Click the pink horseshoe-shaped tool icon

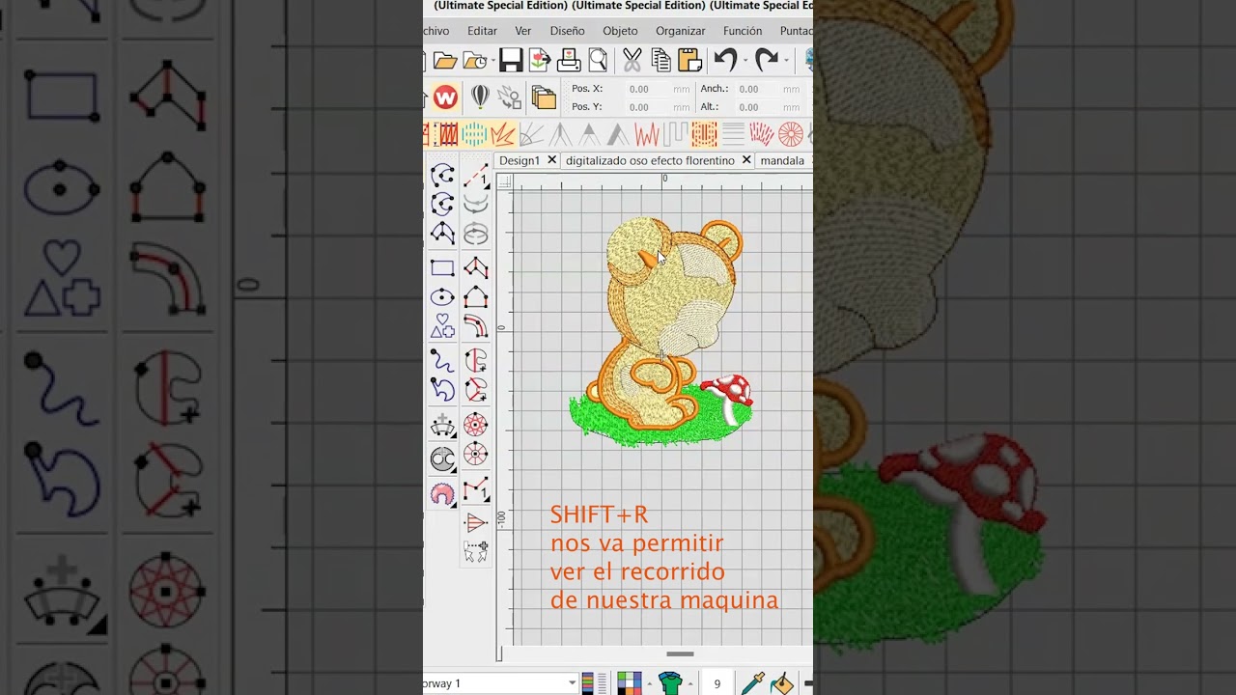point(442,494)
